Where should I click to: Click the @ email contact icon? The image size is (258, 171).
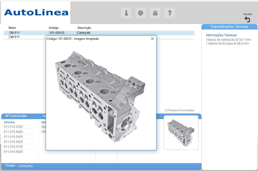141,13
